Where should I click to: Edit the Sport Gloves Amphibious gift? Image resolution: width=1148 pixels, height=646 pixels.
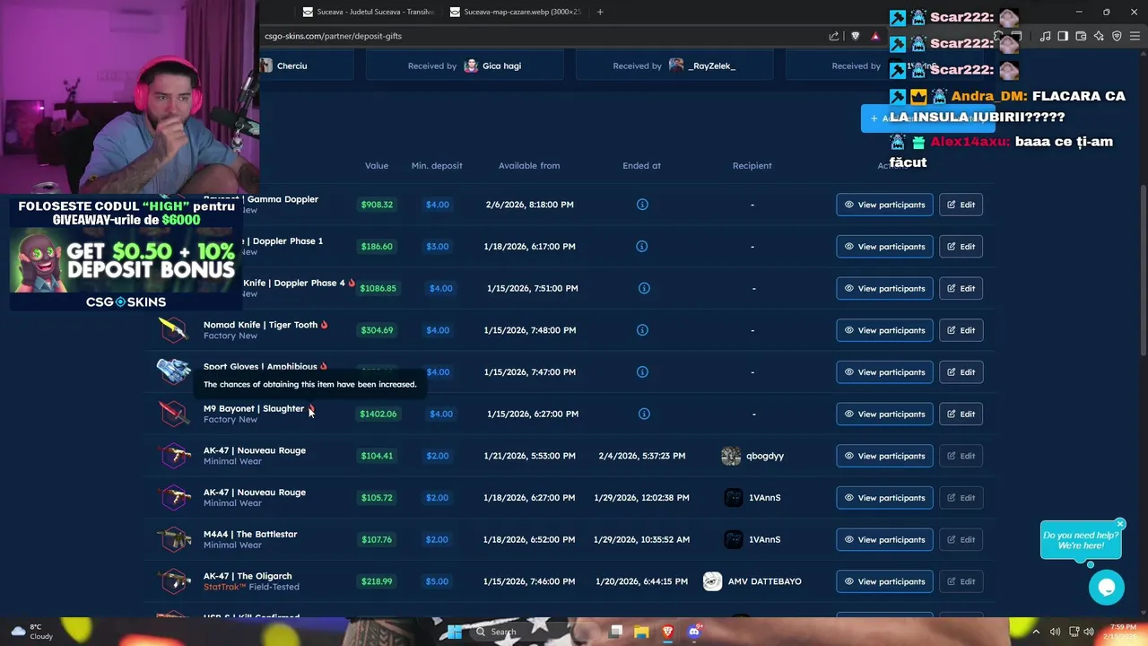[961, 371]
